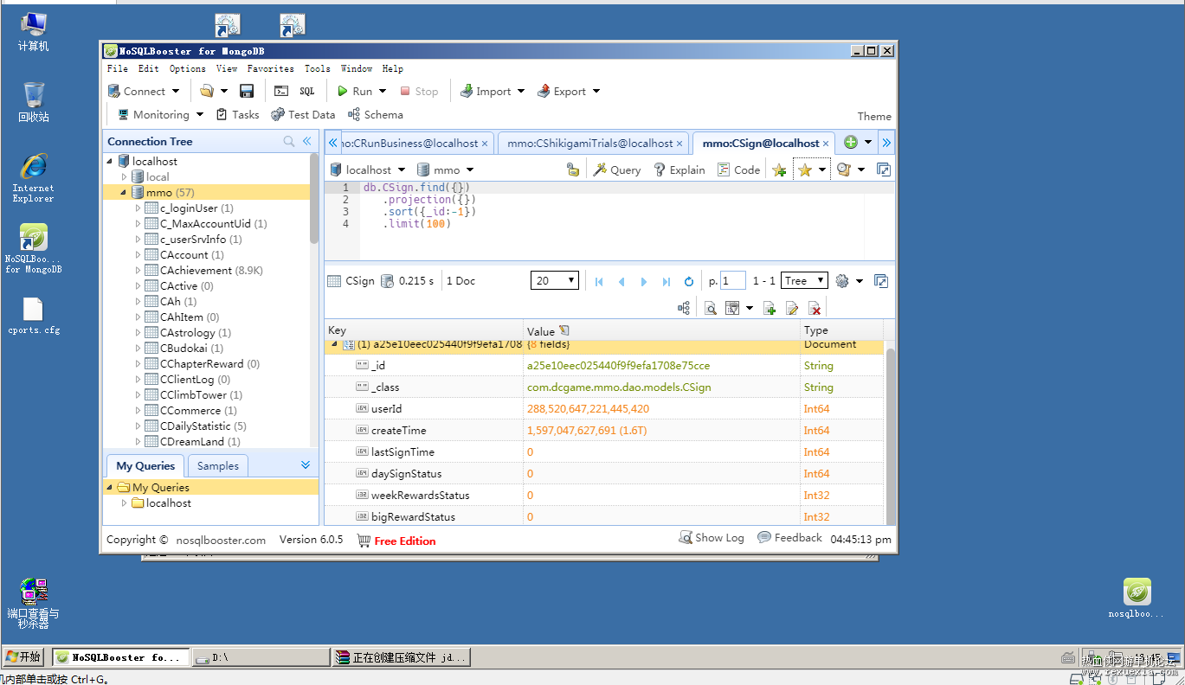Go to last page of results
This screenshot has width=1185, height=685.
666,281
